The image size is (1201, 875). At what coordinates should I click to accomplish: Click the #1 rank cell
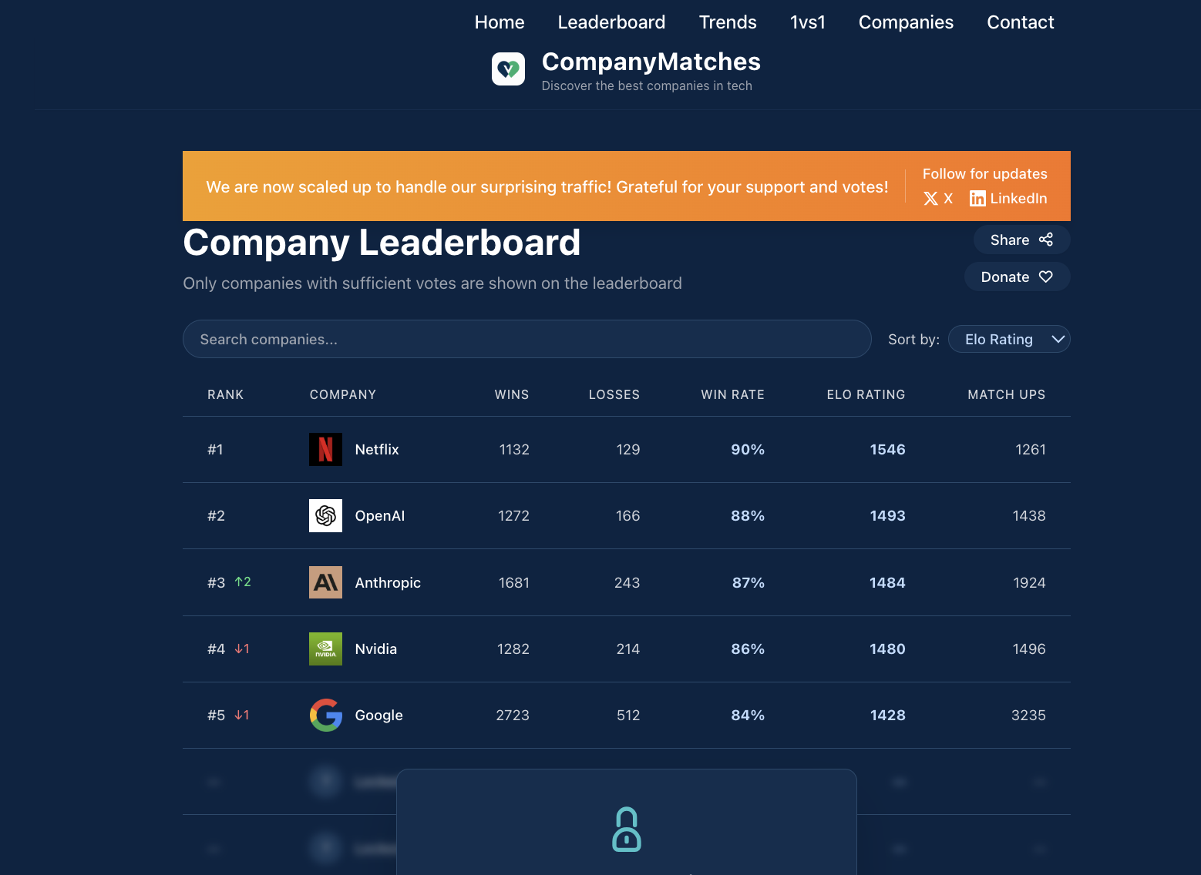pyautogui.click(x=215, y=449)
